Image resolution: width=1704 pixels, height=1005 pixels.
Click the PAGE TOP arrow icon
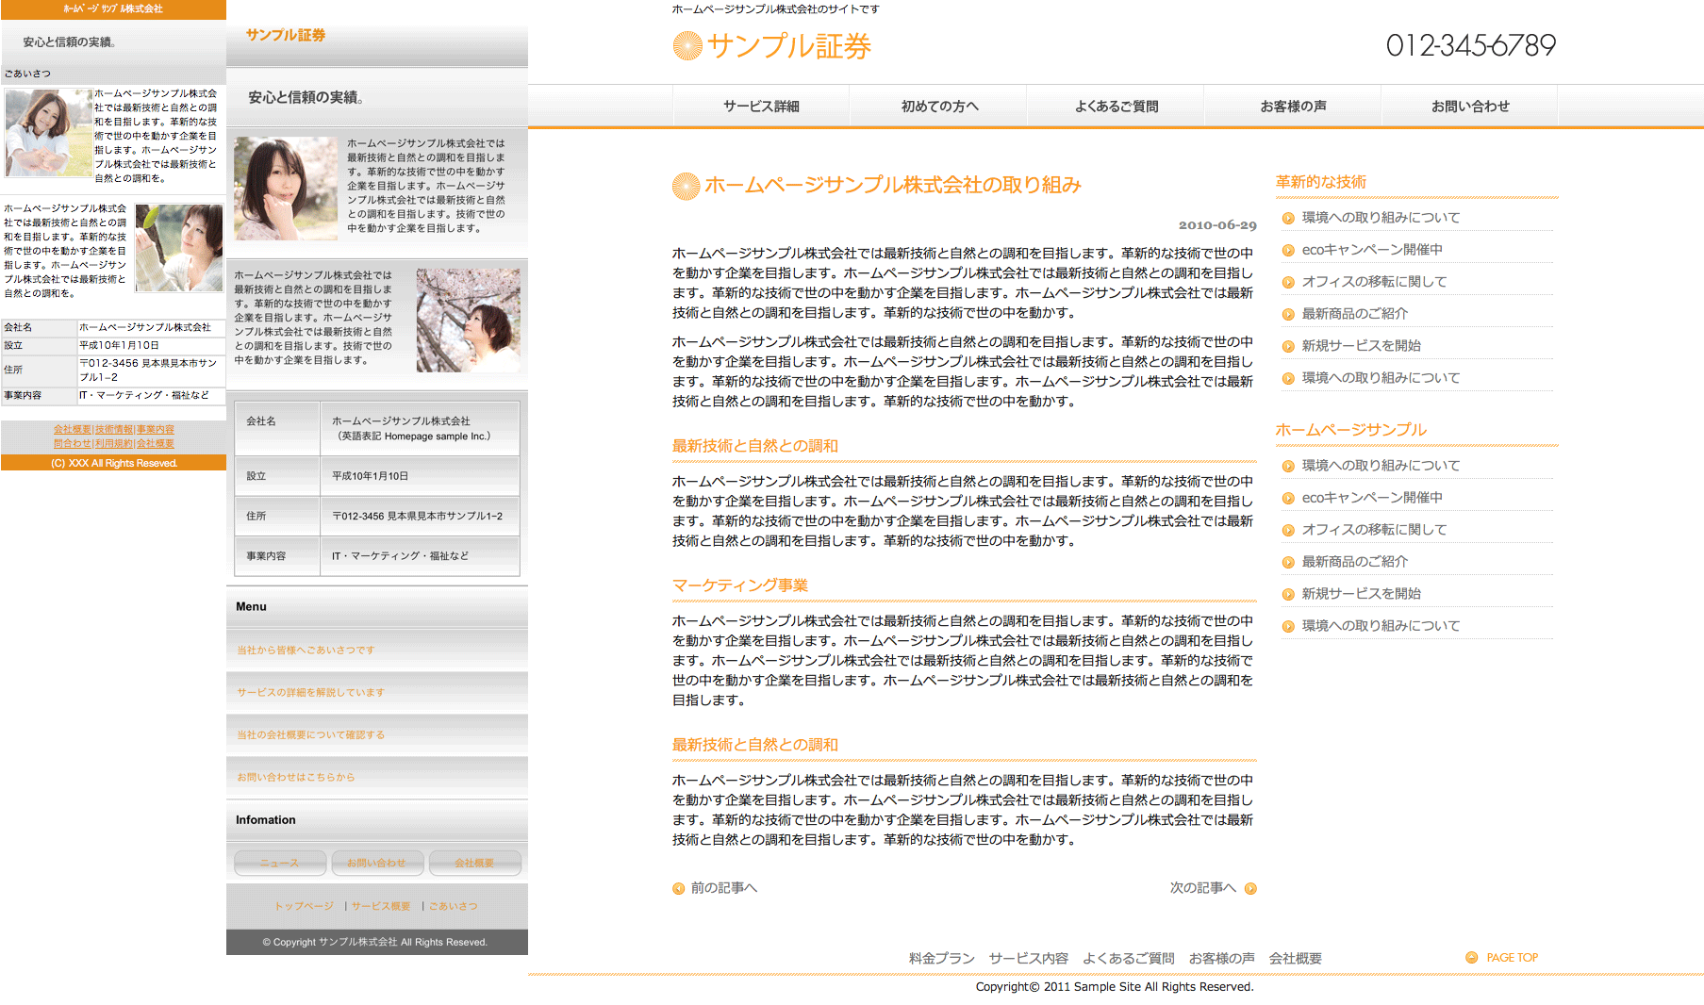point(1471,958)
